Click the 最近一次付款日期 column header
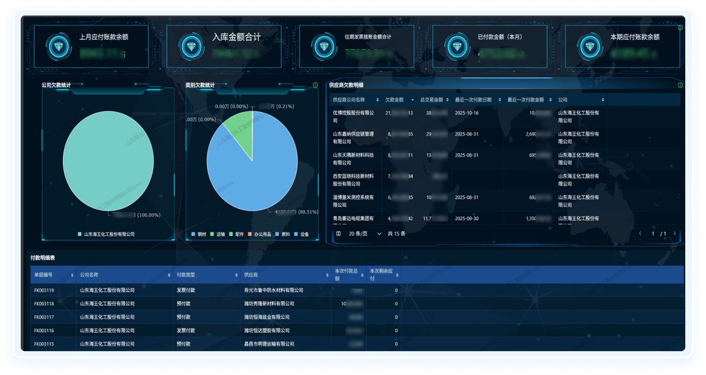 coord(473,100)
